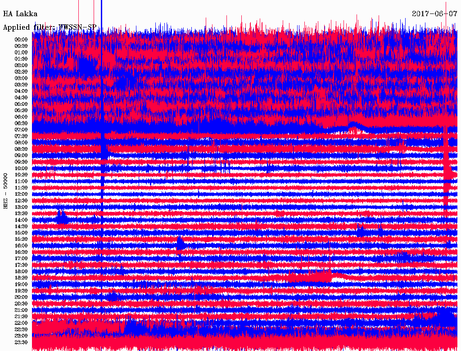Select the 03:30 time label
This screenshot has width=461, height=351.
pos(21,85)
